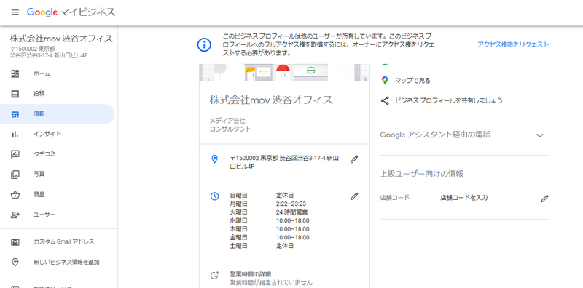The height and width of the screenshot is (288, 583).
Task: Click the 営業時間の詳細 clock icon
Action: click(x=214, y=276)
